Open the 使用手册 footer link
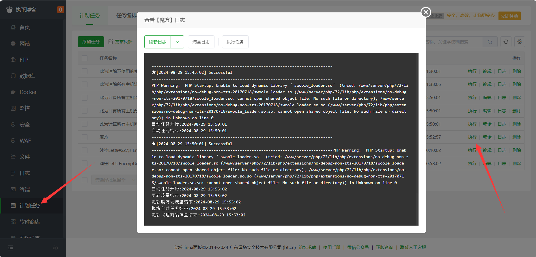The width and height of the screenshot is (536, 257). point(332,247)
